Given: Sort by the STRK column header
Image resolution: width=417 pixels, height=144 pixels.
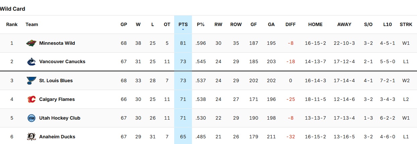Looking at the screenshot, I should click(x=406, y=24).
